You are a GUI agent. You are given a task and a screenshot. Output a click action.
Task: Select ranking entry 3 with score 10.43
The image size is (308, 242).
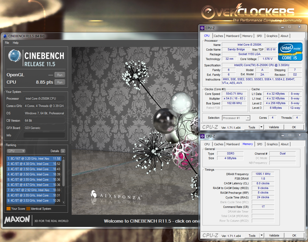(x=34, y=169)
